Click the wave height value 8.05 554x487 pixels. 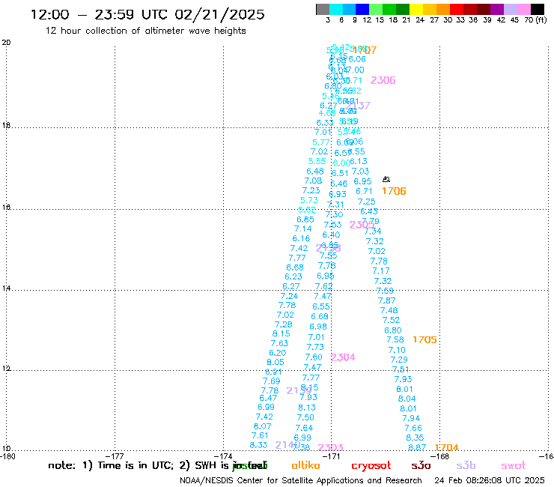[276, 362]
